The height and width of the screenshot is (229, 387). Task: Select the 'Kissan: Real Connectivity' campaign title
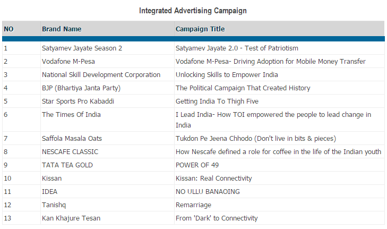tap(213, 179)
